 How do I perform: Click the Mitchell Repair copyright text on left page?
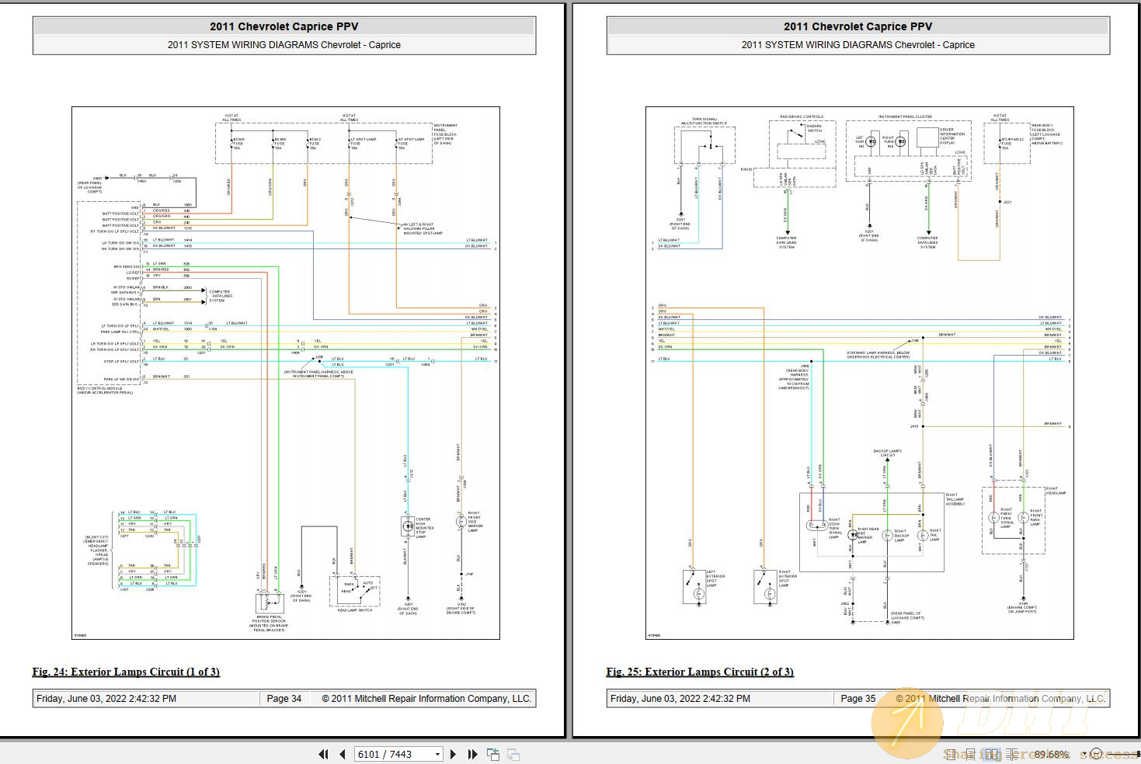pyautogui.click(x=427, y=699)
